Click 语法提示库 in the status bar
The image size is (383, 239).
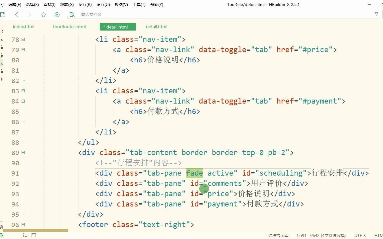point(279,235)
